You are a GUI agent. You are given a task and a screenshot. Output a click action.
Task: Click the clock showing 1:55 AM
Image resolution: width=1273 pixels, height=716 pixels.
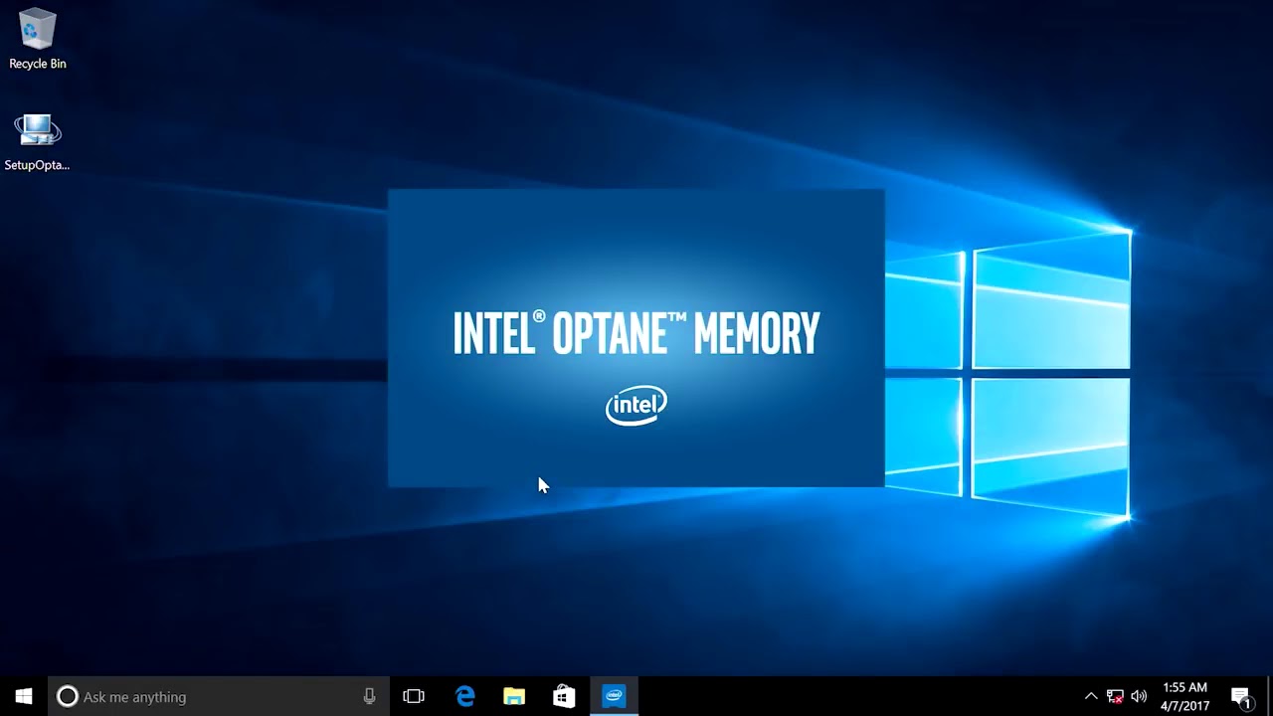pyautogui.click(x=1184, y=696)
